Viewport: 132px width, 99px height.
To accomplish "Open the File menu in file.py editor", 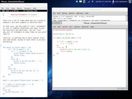I will pos(54,27).
